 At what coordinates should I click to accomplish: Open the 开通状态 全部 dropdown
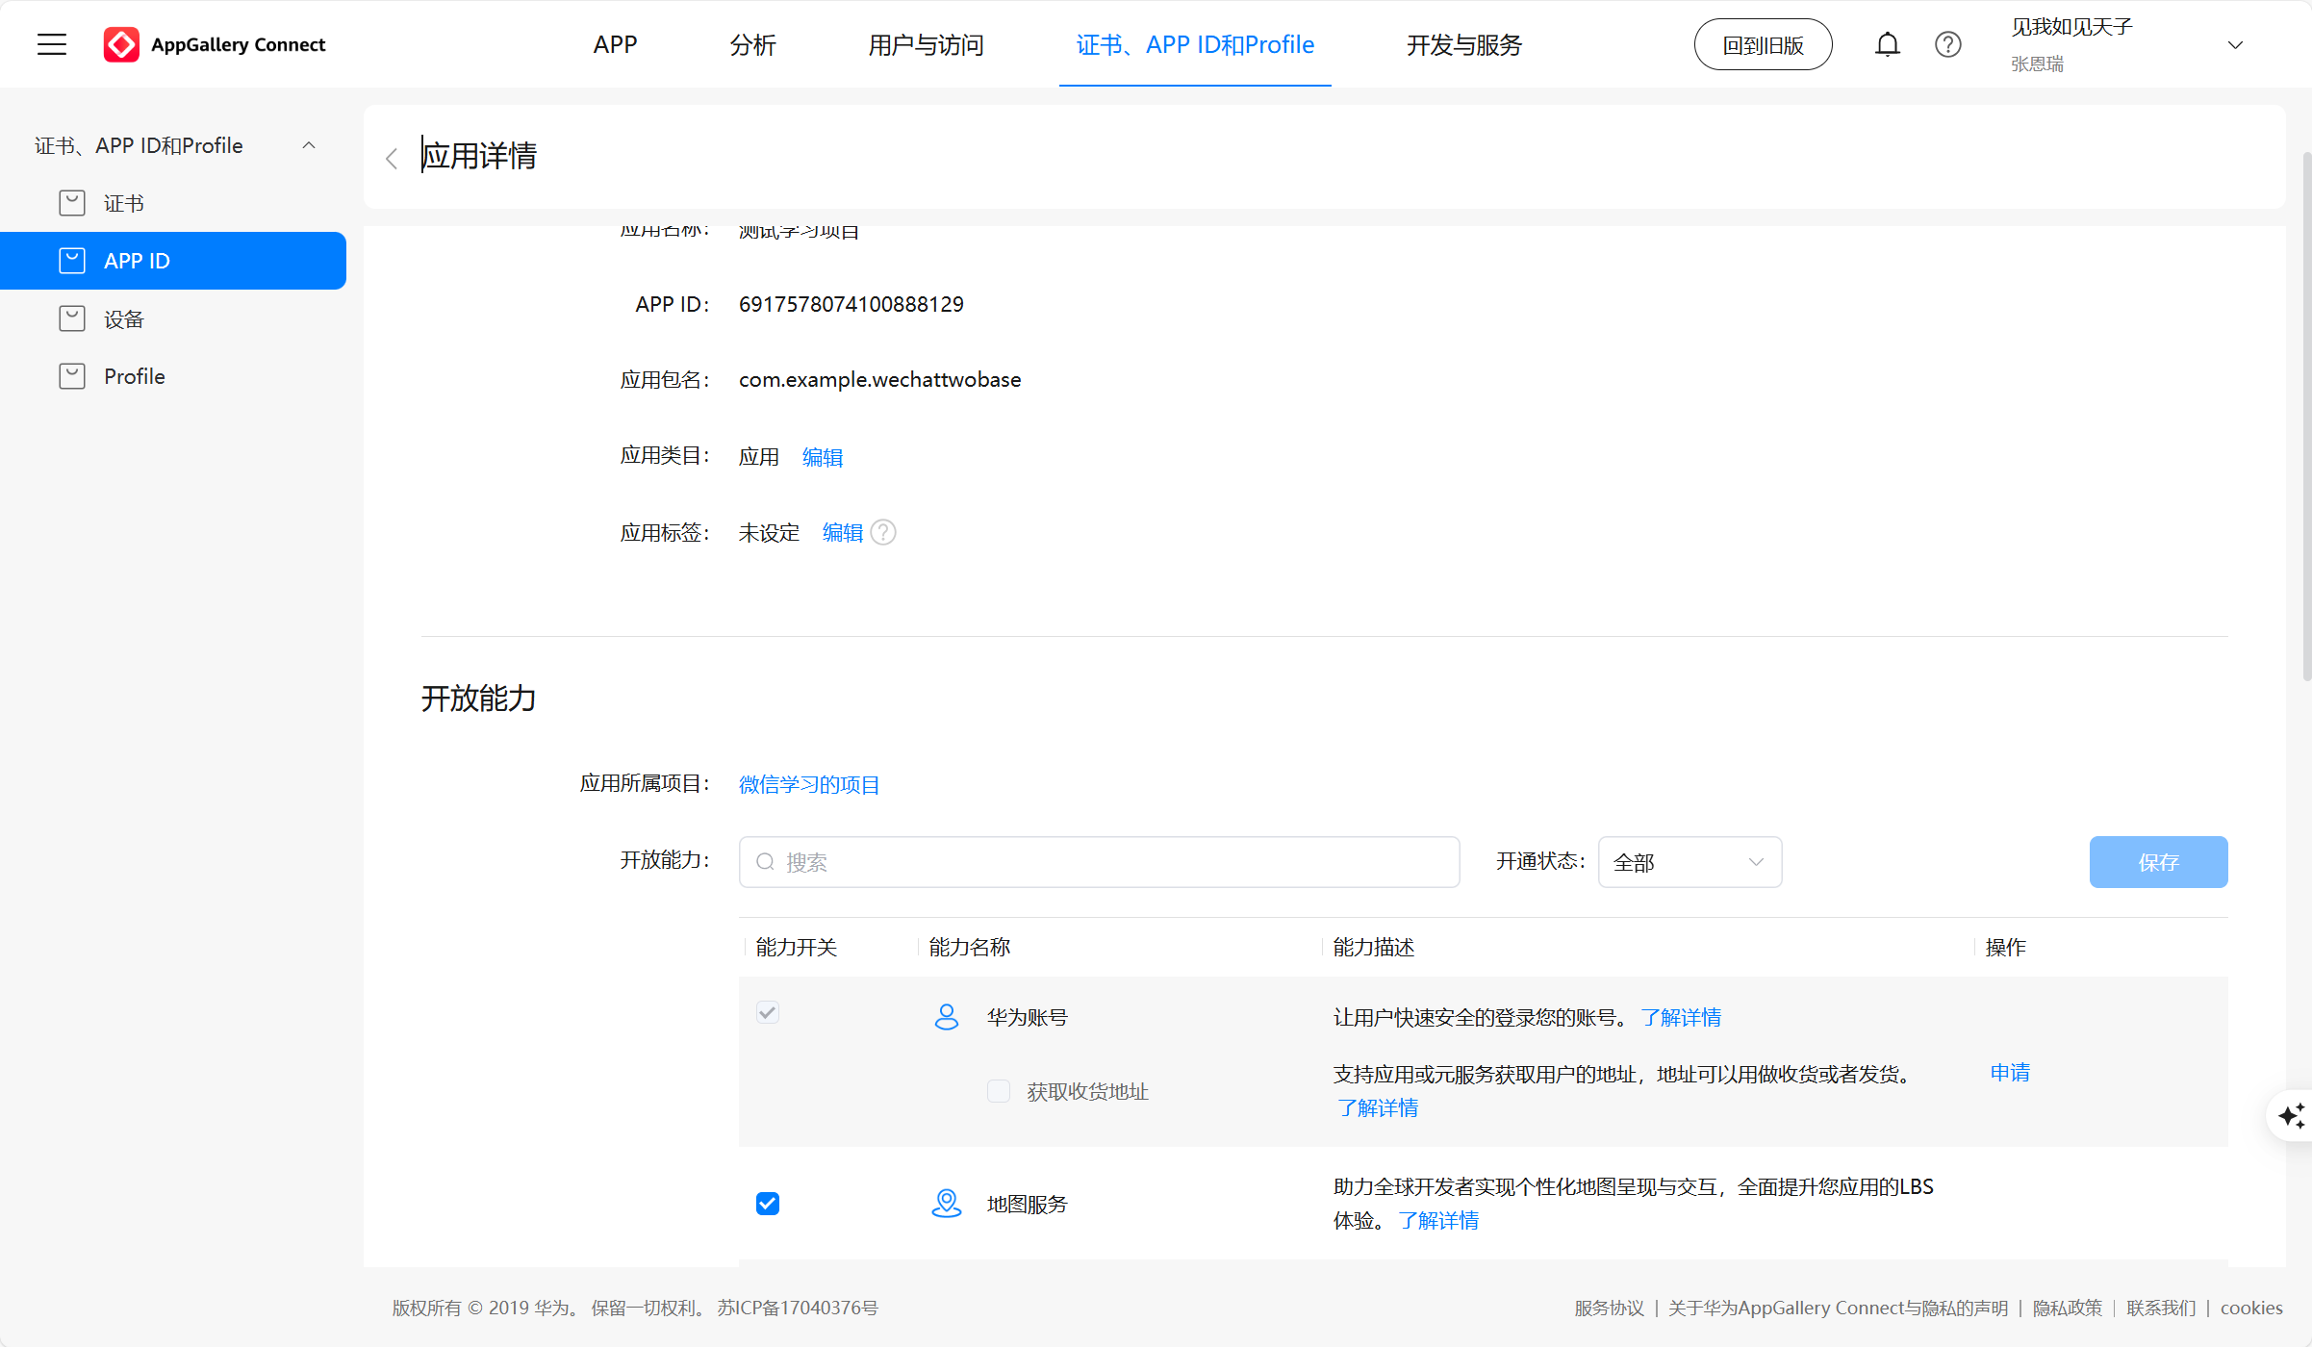point(1690,862)
